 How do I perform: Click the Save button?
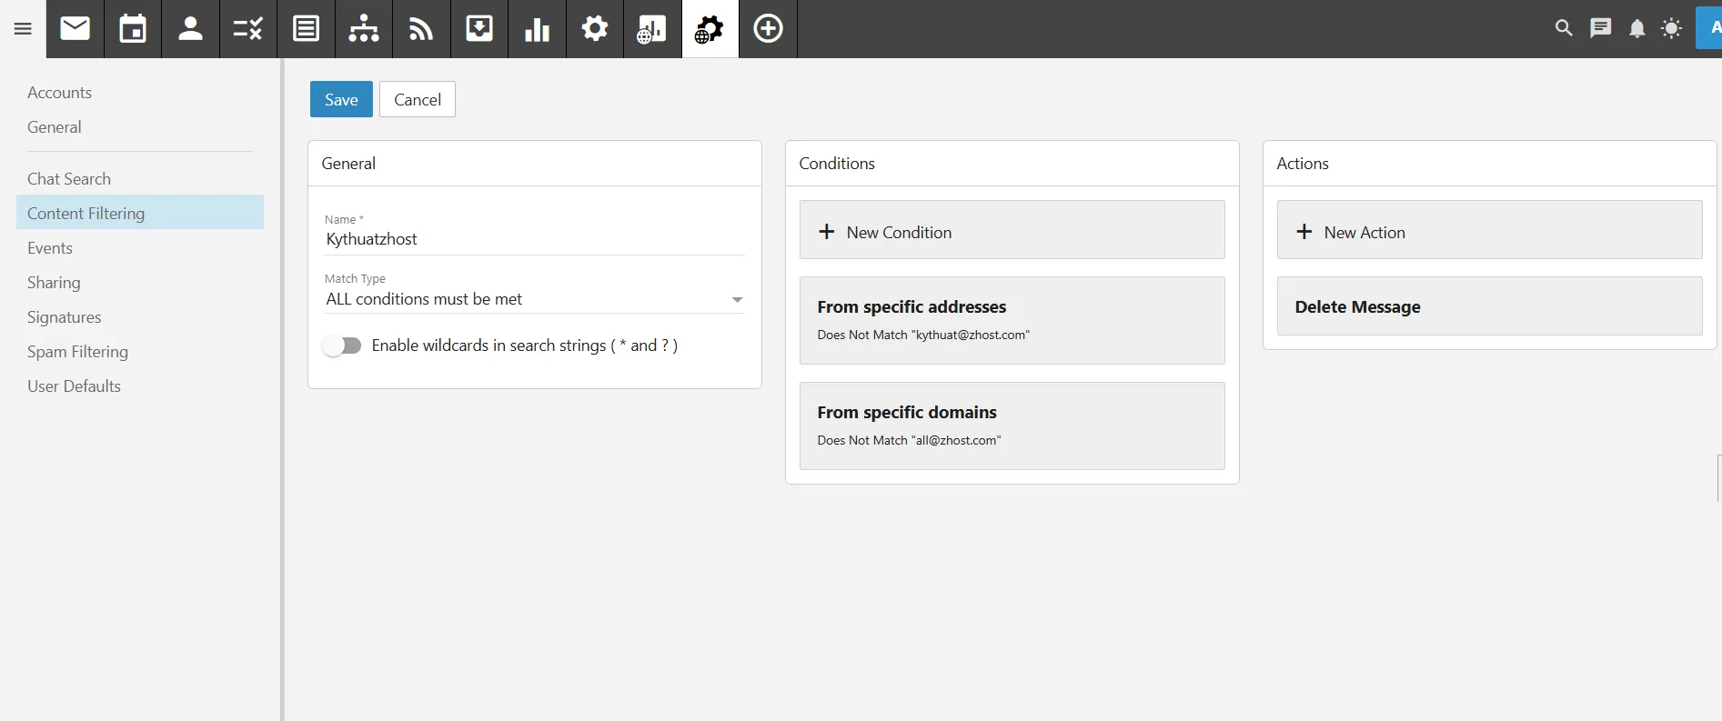[x=341, y=99]
